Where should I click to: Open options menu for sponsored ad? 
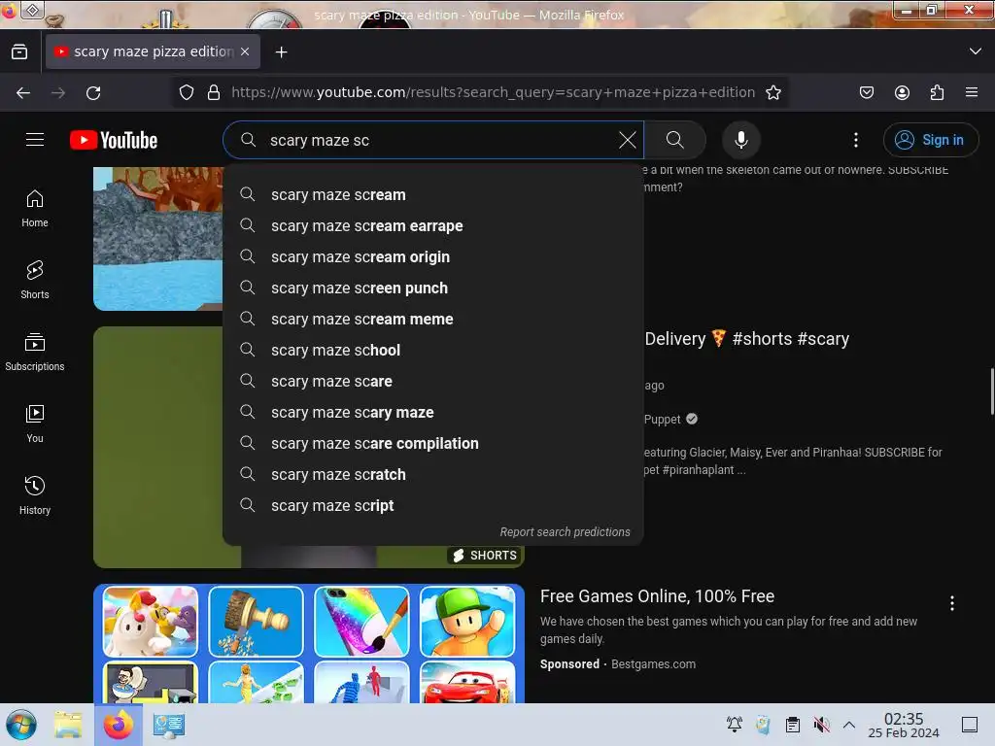[x=952, y=603]
